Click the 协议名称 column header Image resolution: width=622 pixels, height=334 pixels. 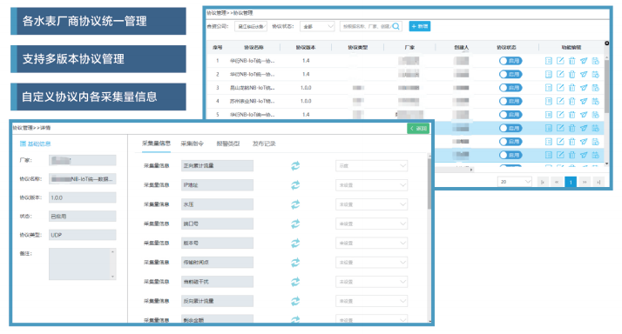tap(254, 48)
